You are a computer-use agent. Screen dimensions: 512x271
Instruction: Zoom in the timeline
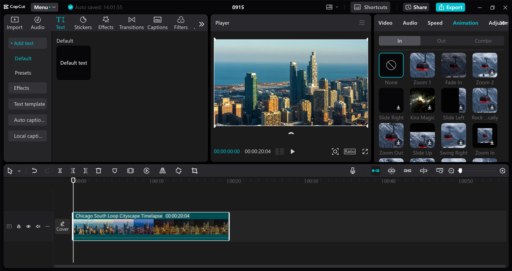pos(503,171)
